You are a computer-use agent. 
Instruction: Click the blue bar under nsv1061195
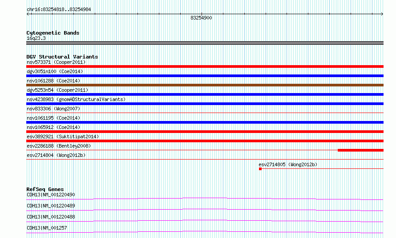205,122
